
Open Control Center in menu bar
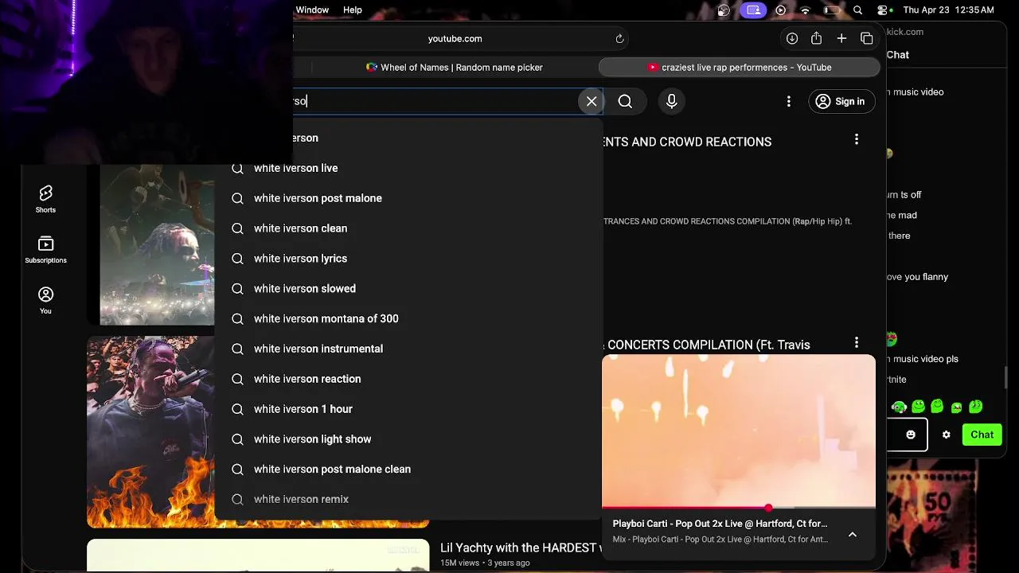point(883,10)
